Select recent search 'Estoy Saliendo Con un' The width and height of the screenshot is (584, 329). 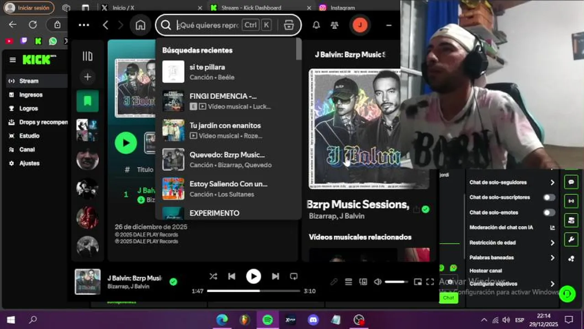click(x=227, y=189)
